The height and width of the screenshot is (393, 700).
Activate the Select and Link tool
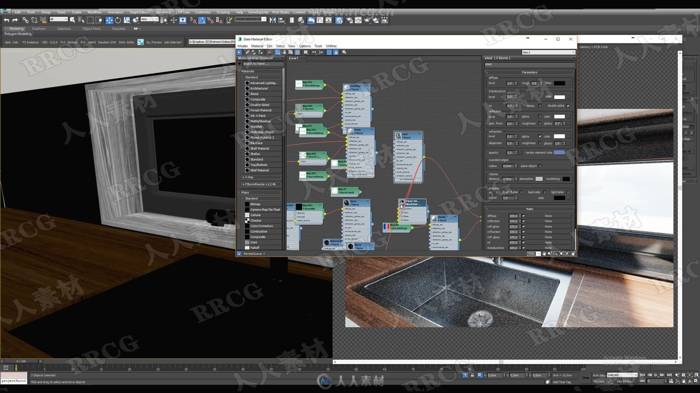coord(25,20)
